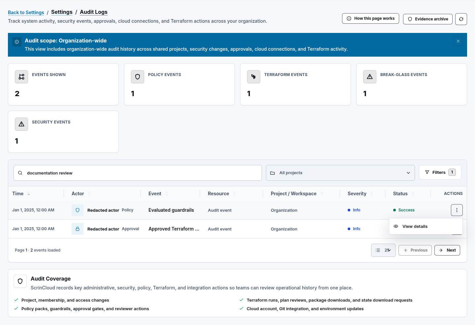Click checkmark beside Policy packs, guardrails
The height and width of the screenshot is (325, 475).
[x=16, y=309]
